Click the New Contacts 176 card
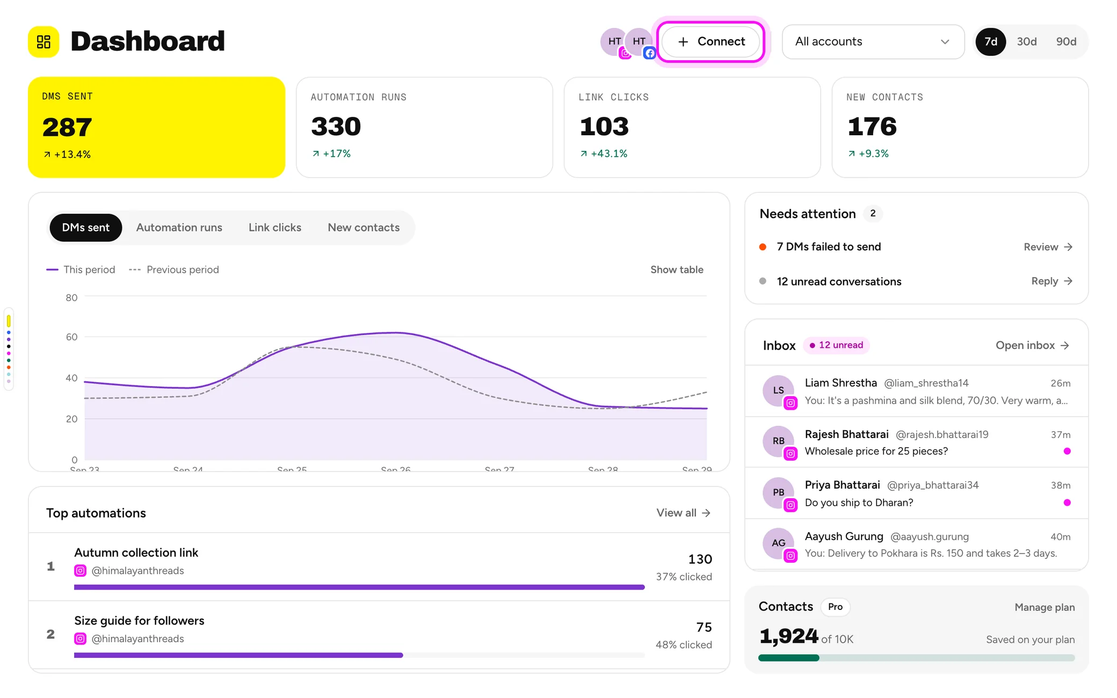 click(x=960, y=127)
